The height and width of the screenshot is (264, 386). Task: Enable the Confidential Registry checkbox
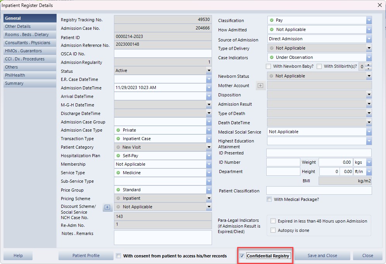[x=242, y=256]
